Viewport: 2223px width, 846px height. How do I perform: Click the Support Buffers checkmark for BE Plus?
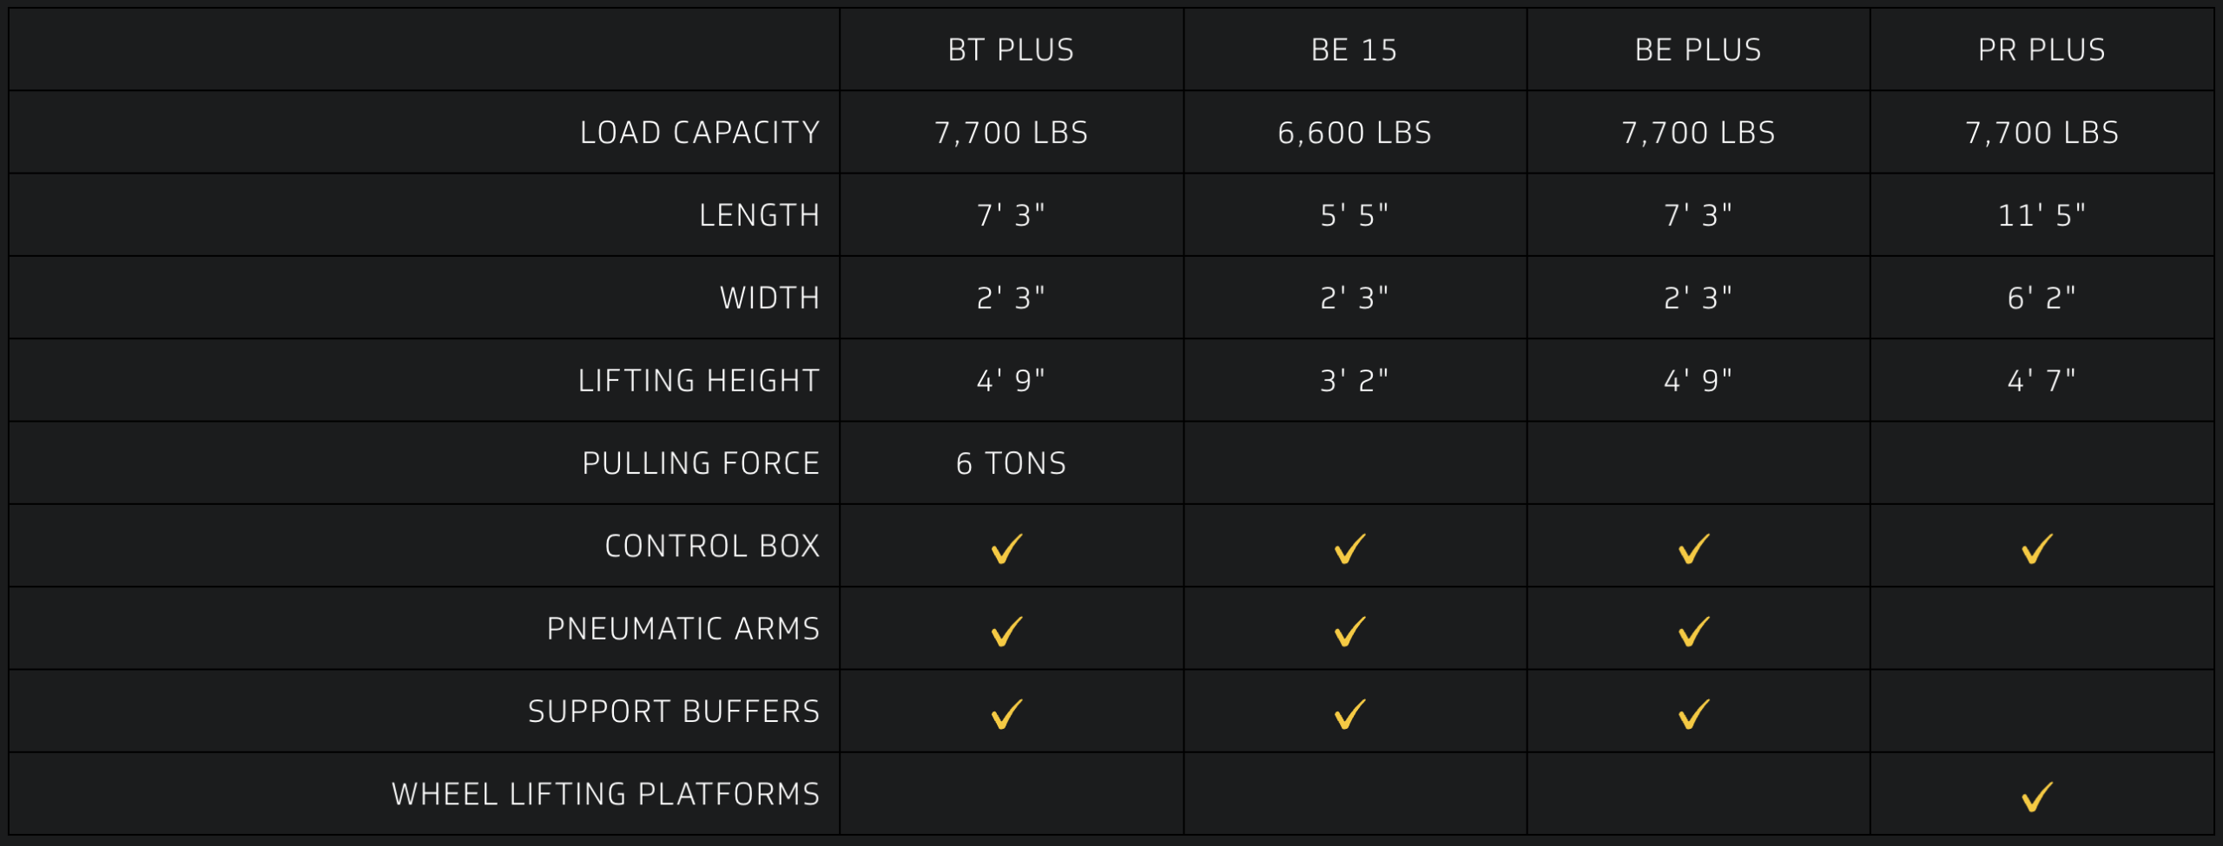[1694, 714]
